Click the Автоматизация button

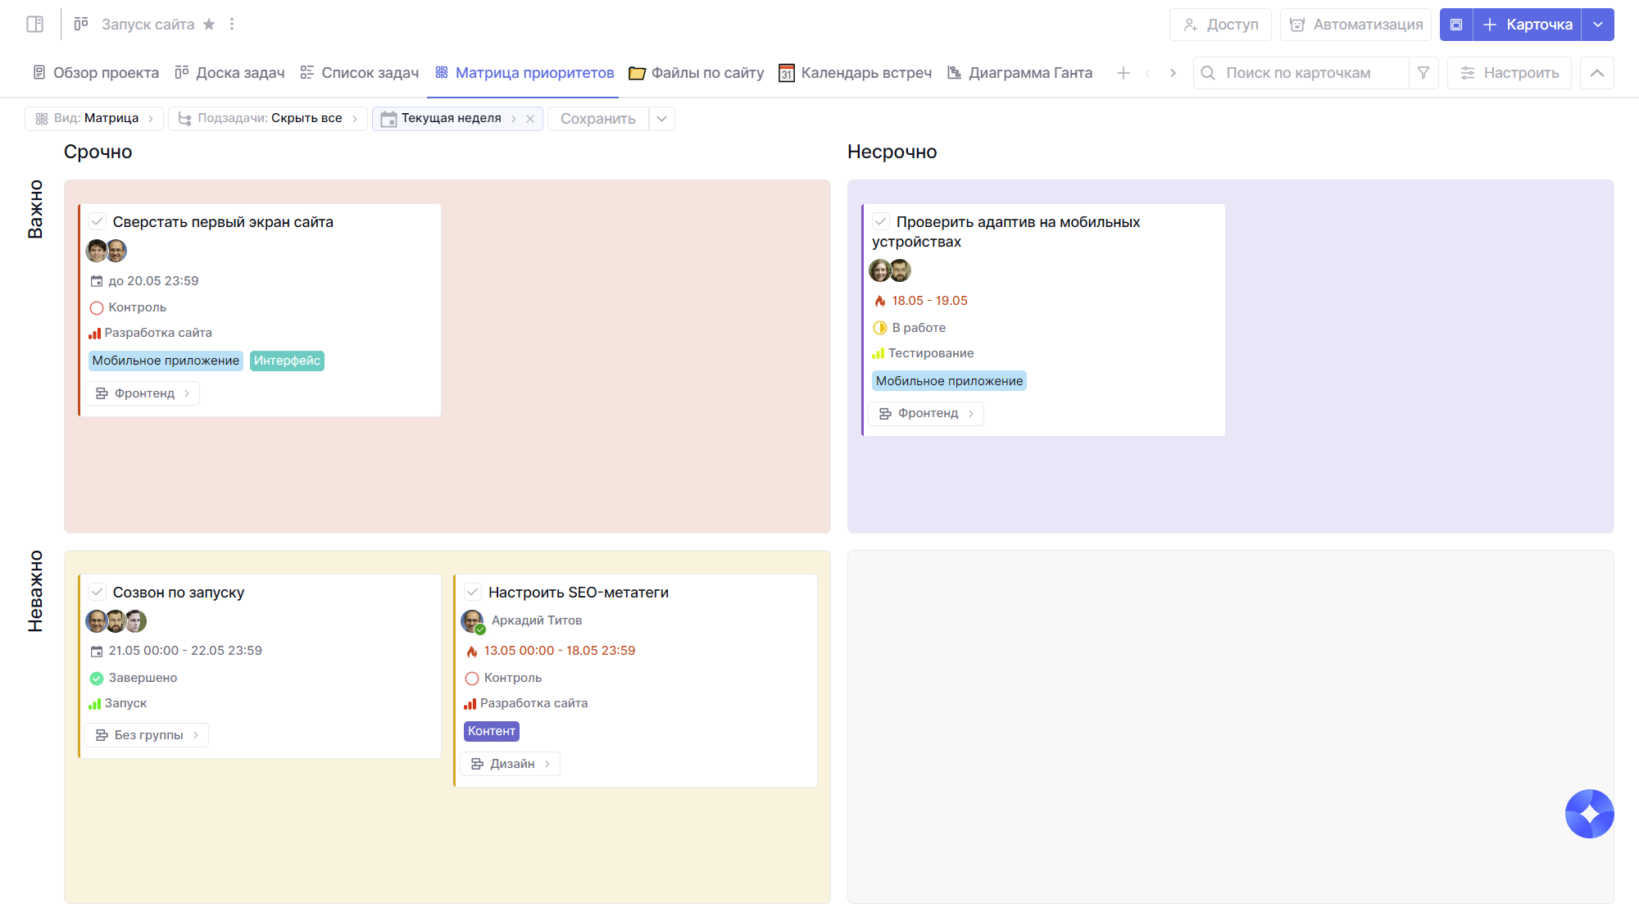(1355, 25)
